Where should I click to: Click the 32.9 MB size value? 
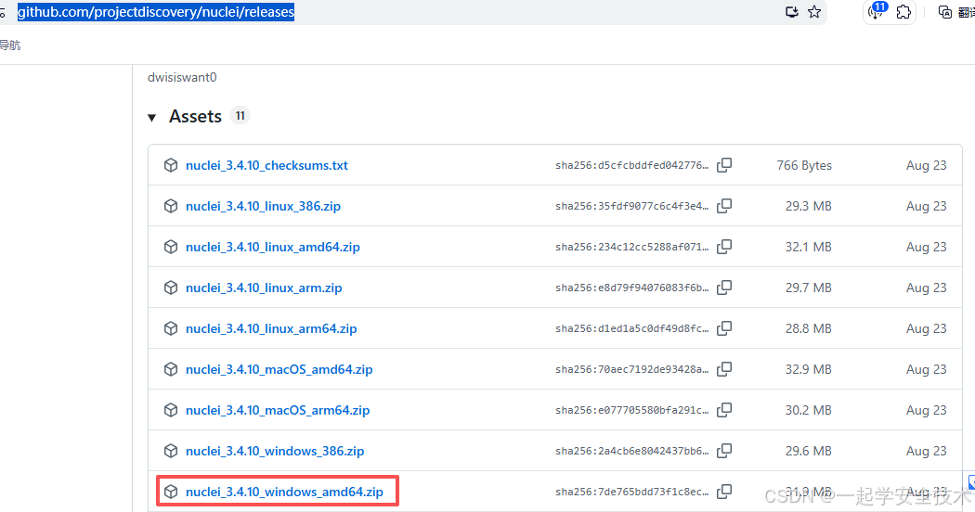click(x=809, y=370)
